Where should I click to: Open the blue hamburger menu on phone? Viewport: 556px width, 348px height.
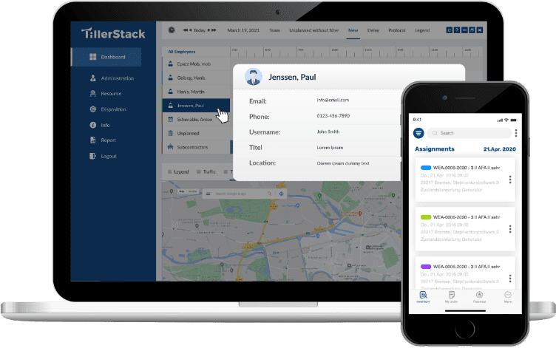pyautogui.click(x=418, y=133)
